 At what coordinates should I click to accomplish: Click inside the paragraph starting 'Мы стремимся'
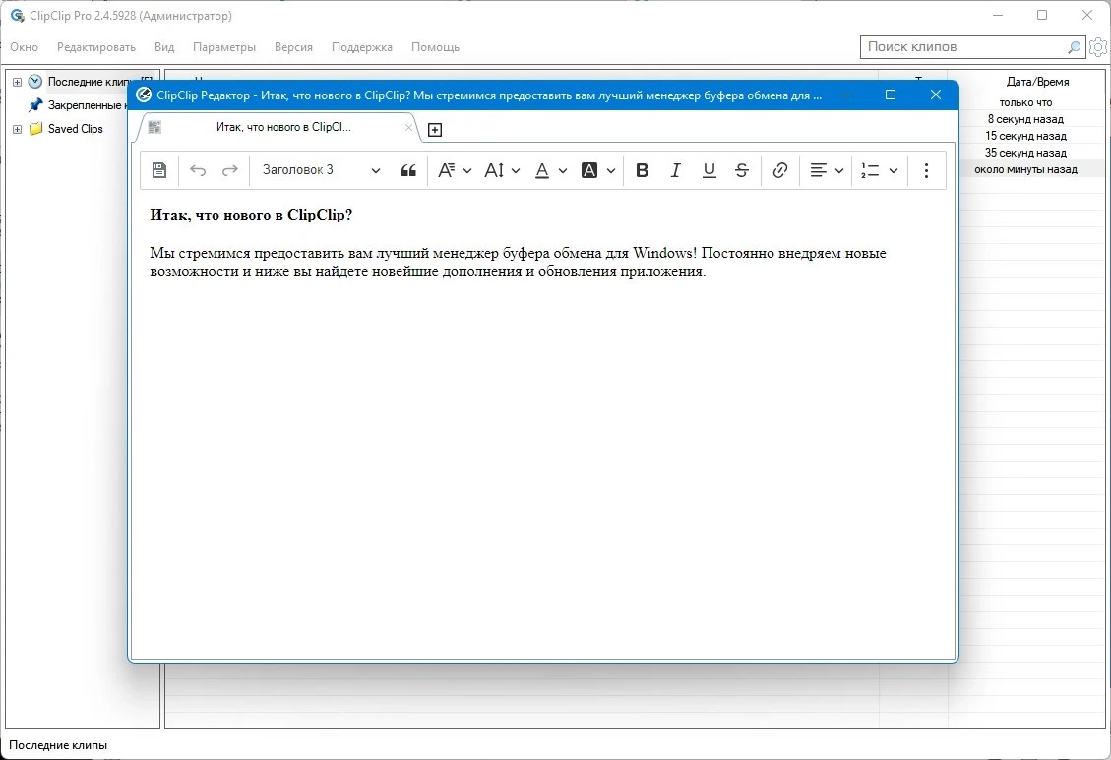point(518,262)
